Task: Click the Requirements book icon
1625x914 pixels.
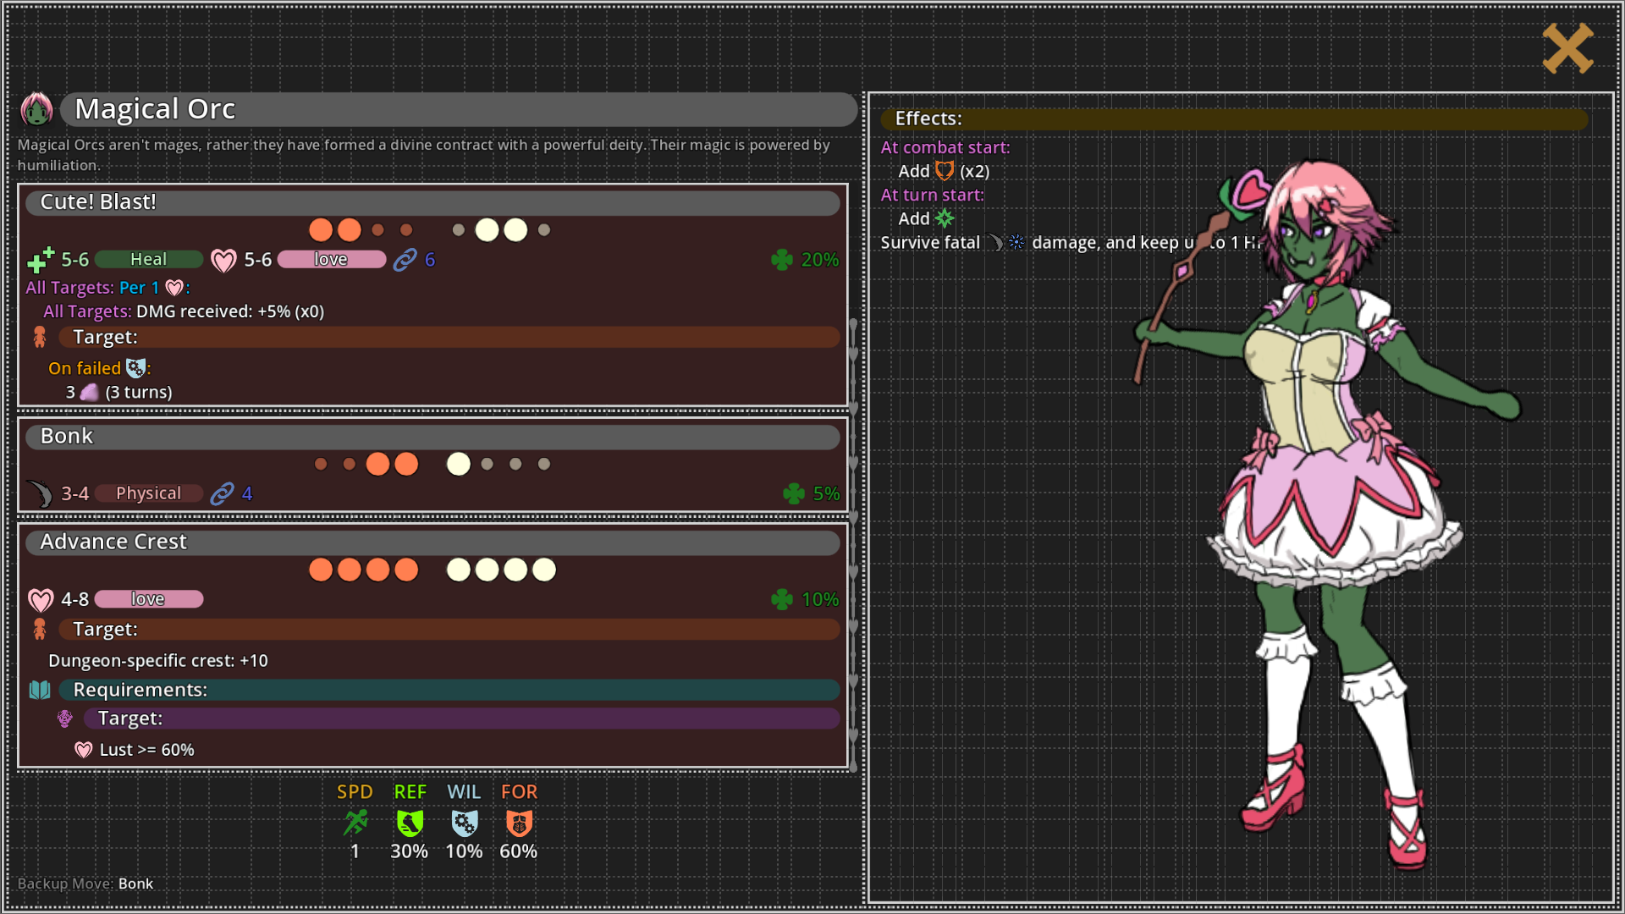Action: tap(40, 690)
